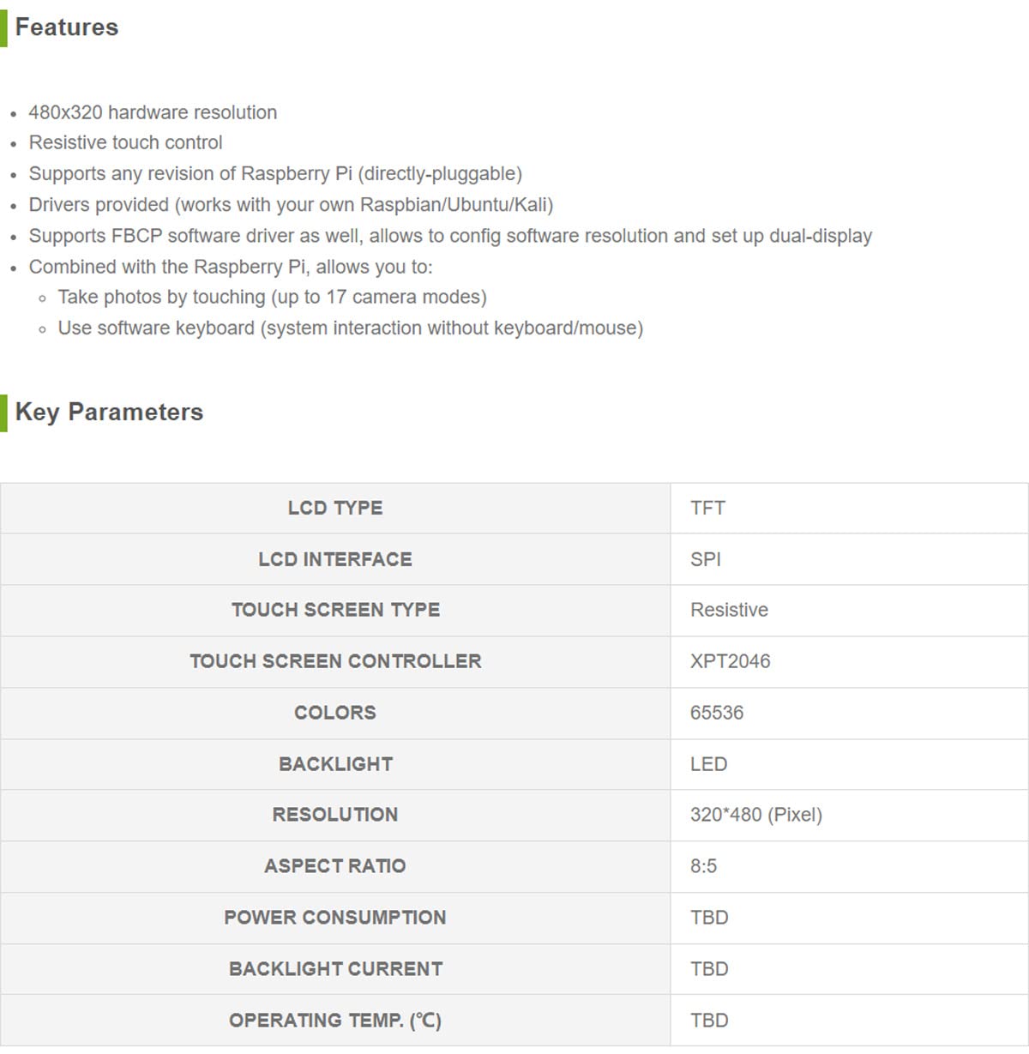Viewport: 1029px width, 1054px height.
Task: Click the Use software keyboard sub-bullet
Action: point(350,328)
